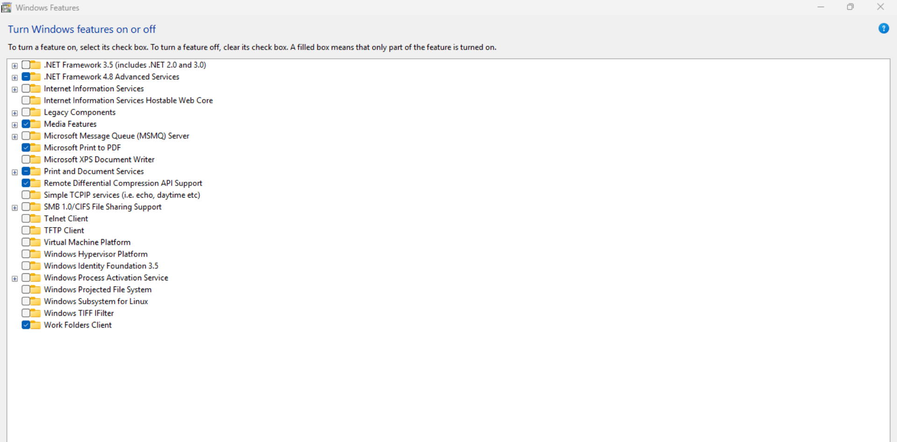
Task: Select the Microsoft XPS Document Writer entry
Action: click(x=99, y=159)
